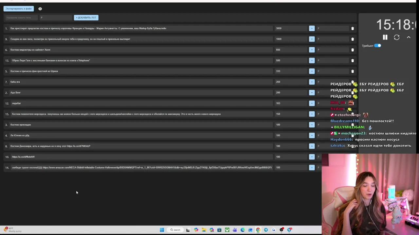Click plus button for Ада Вонг lot
This screenshot has height=235, width=419.
[x=312, y=93]
